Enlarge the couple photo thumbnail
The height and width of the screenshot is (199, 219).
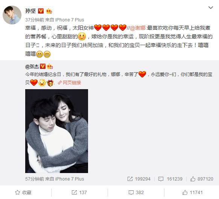(56, 131)
